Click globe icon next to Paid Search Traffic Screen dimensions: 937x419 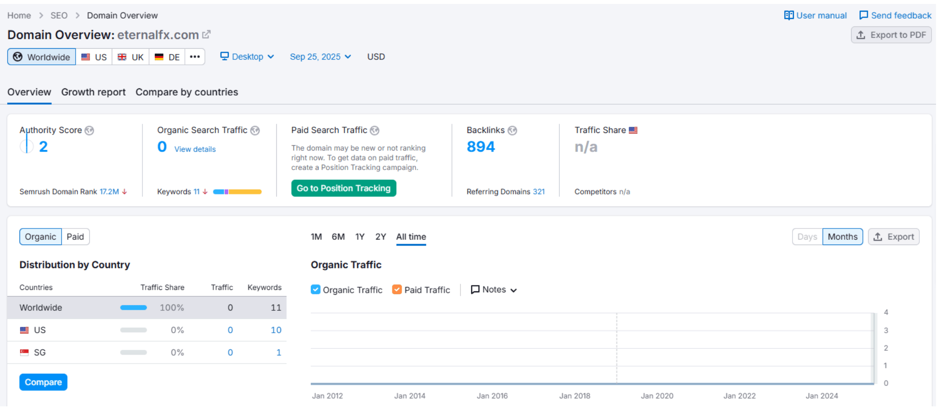tap(374, 131)
